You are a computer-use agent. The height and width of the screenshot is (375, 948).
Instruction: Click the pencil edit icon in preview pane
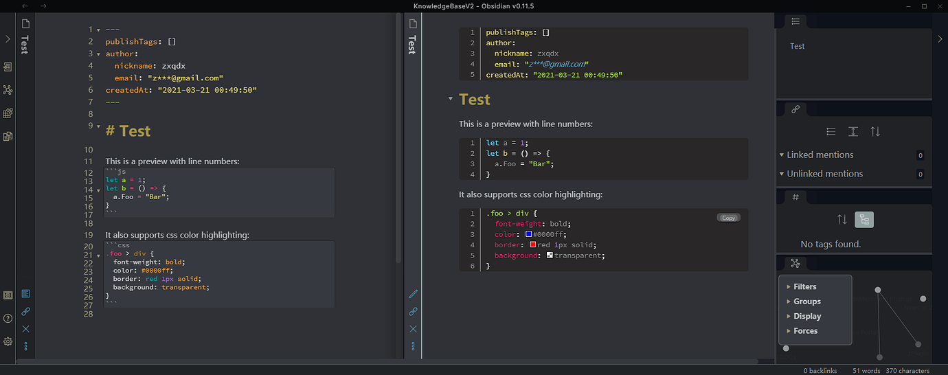pos(413,294)
